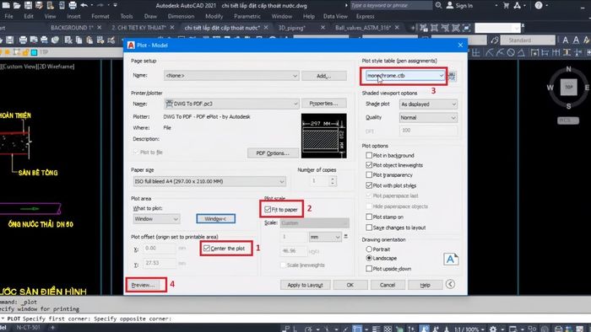Open the Autodesk App Store cart icon
Viewport: 591px width, 332px height.
(x=507, y=5)
